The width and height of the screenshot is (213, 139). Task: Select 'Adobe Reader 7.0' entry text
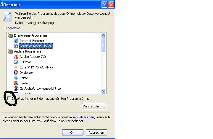click(33, 57)
